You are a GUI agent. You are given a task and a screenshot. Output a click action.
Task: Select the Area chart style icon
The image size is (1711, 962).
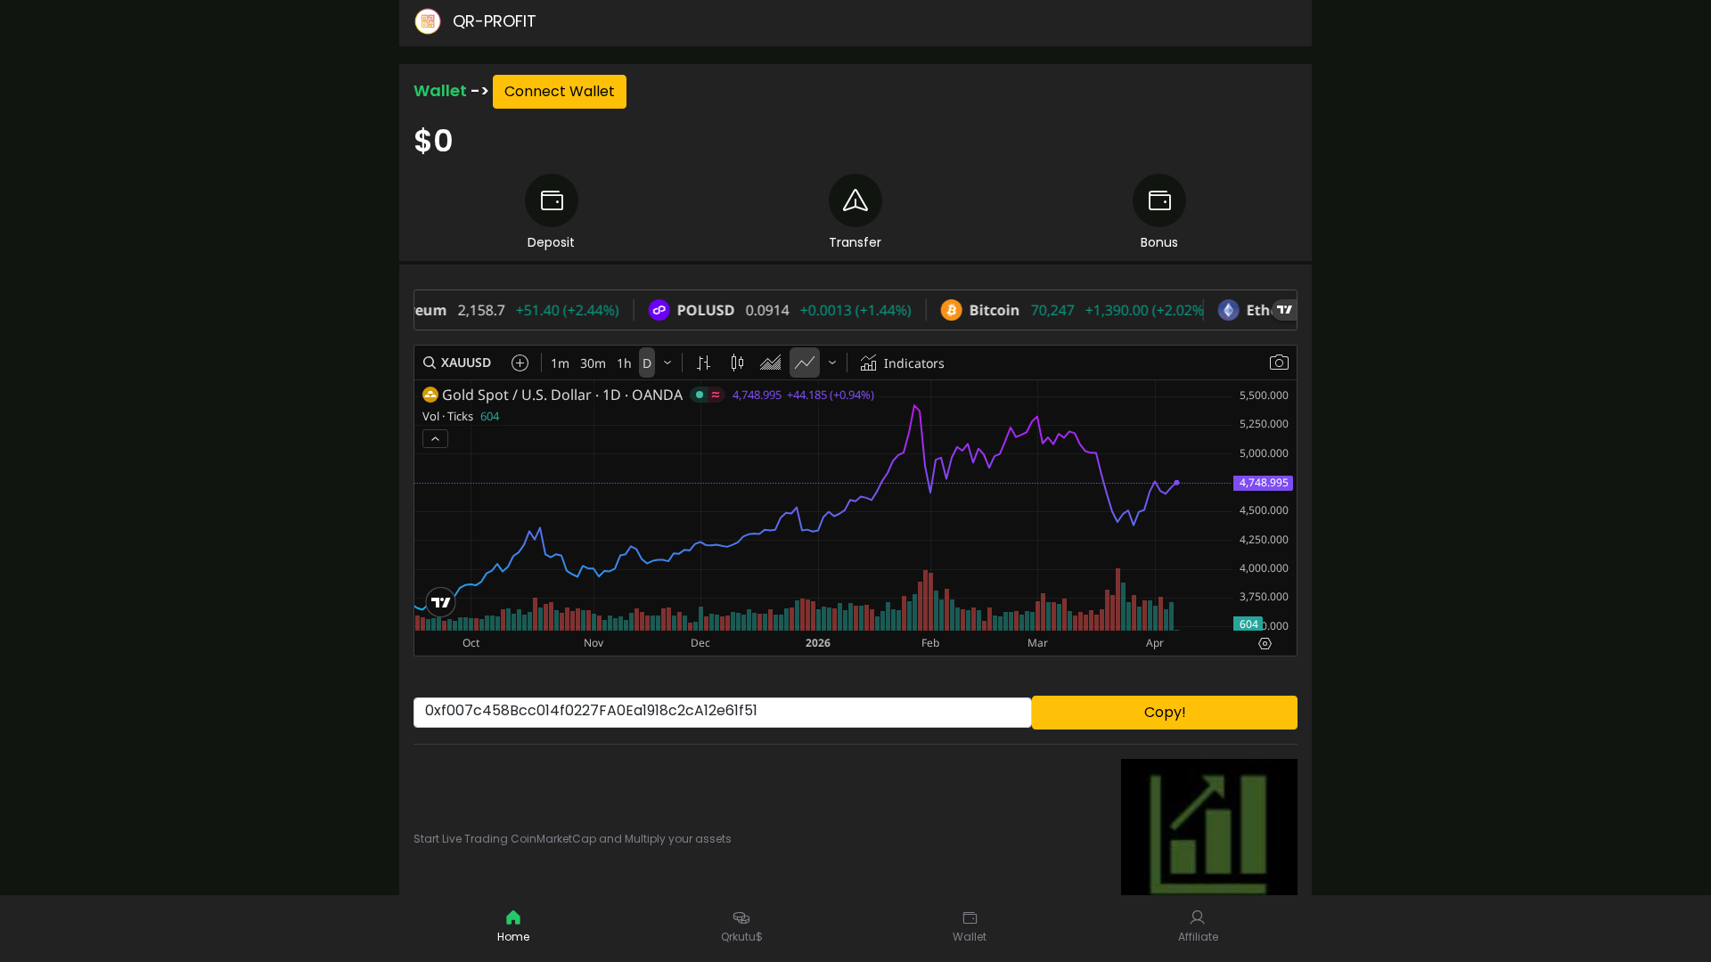(x=771, y=363)
